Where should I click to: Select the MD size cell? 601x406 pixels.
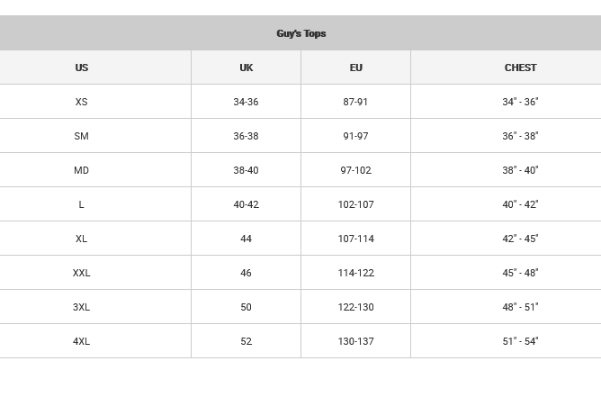point(82,170)
